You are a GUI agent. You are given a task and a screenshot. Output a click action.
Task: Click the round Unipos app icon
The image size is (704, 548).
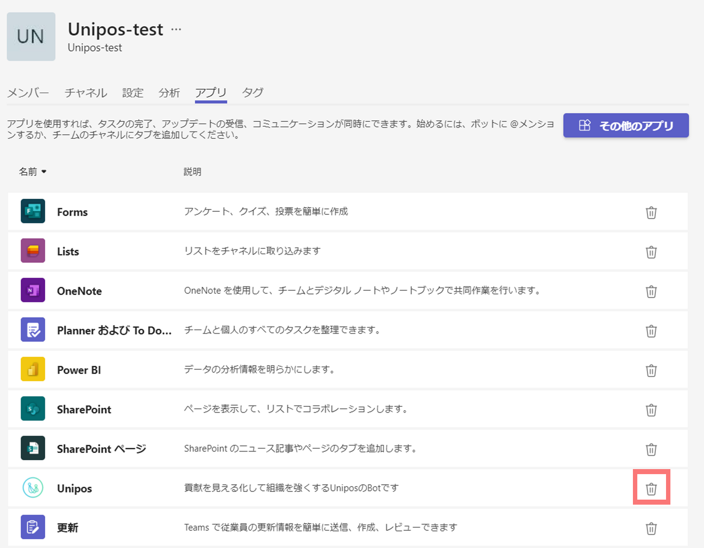33,487
